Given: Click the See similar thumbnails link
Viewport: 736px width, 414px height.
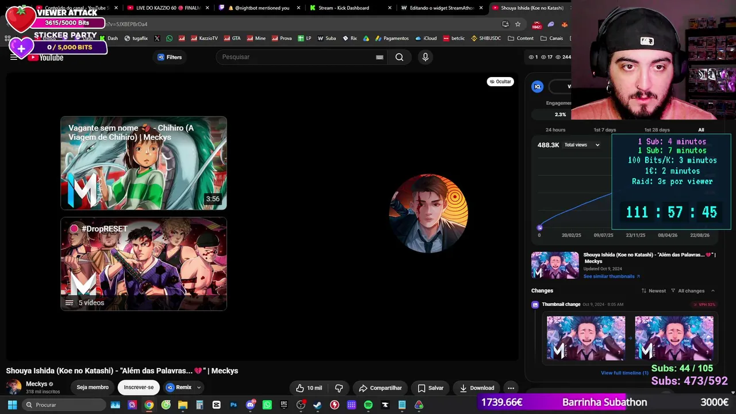Looking at the screenshot, I should tap(612, 277).
